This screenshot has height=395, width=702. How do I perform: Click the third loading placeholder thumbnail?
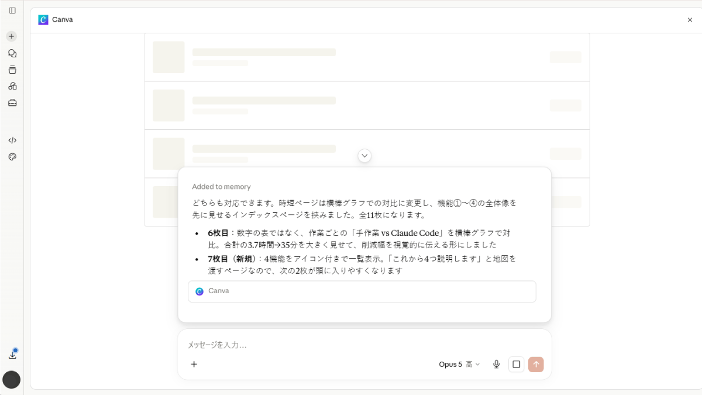click(168, 154)
